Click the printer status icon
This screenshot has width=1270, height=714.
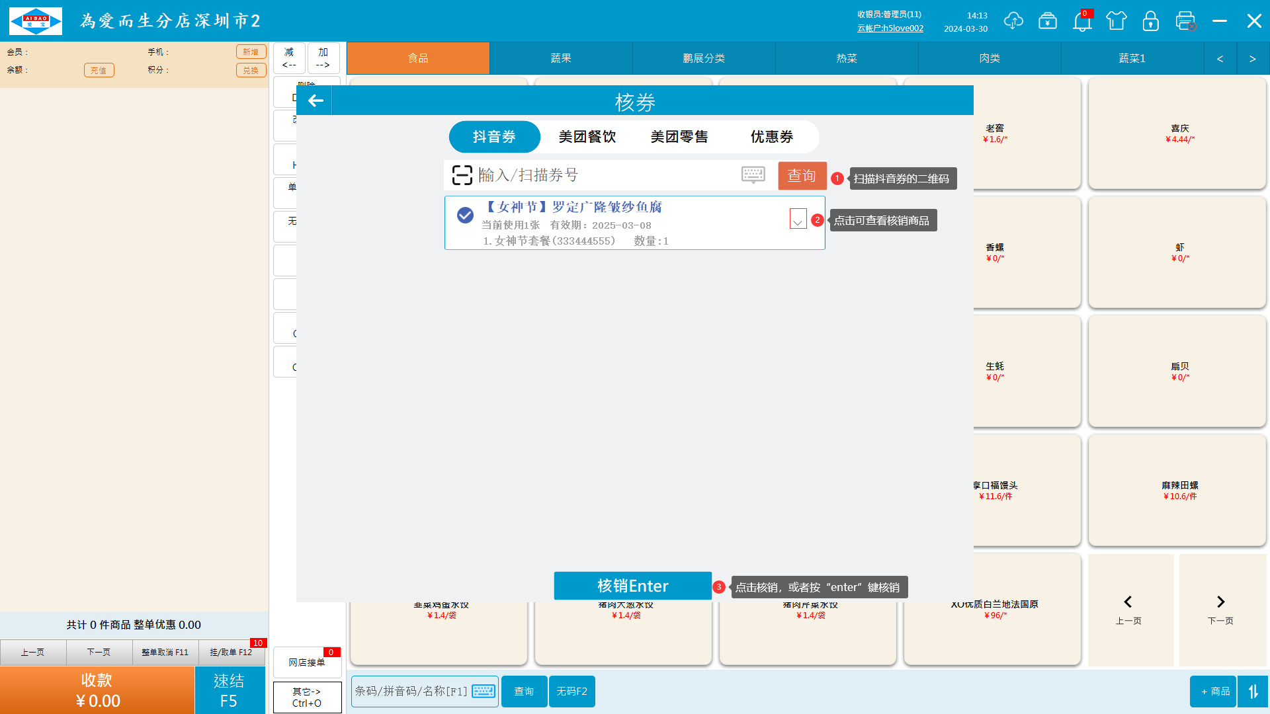(x=1185, y=21)
